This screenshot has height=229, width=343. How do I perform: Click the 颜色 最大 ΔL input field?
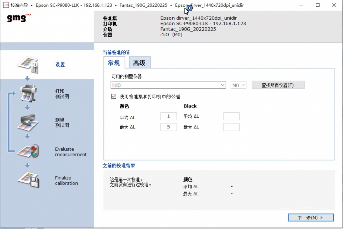(x=168, y=127)
